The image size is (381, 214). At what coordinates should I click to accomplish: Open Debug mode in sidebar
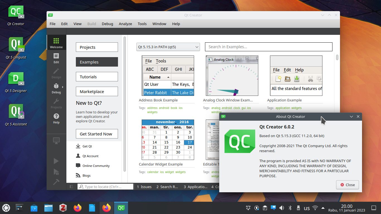(x=56, y=88)
